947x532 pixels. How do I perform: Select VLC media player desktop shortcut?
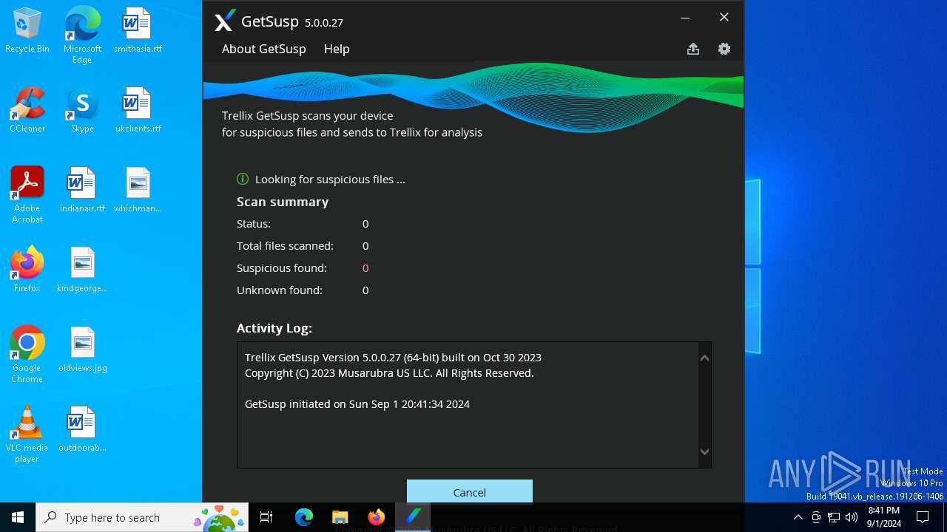tap(27, 434)
